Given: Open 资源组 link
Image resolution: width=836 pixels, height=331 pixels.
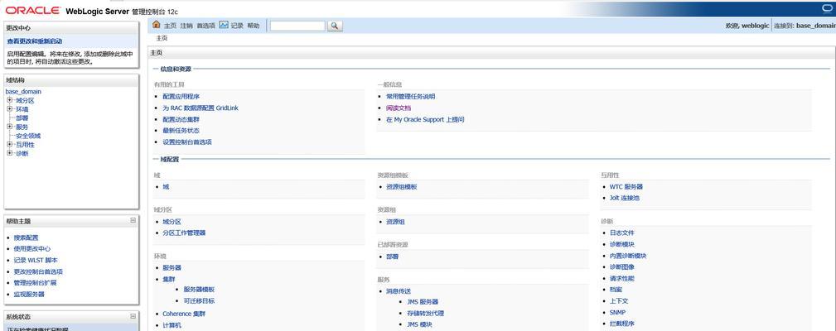Looking at the screenshot, I should 395,222.
